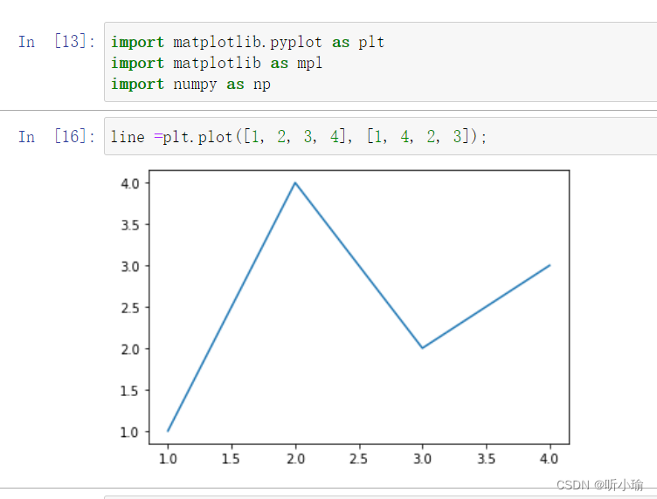The height and width of the screenshot is (499, 657).
Task: Click the 4.0 label on the y-axis
Action: point(131,183)
